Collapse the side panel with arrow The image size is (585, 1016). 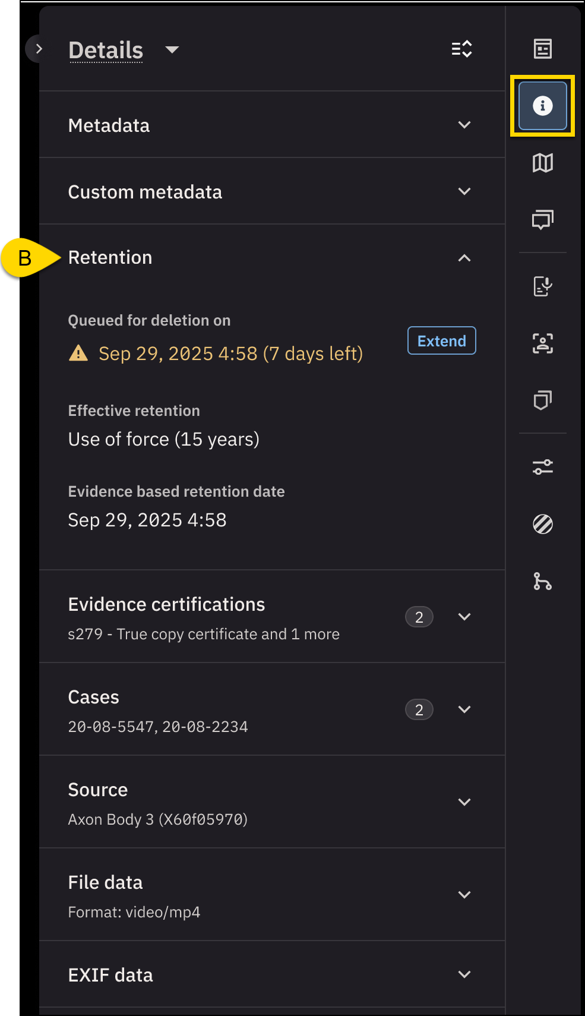pos(39,49)
